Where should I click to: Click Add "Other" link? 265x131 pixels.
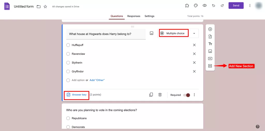[97, 80]
